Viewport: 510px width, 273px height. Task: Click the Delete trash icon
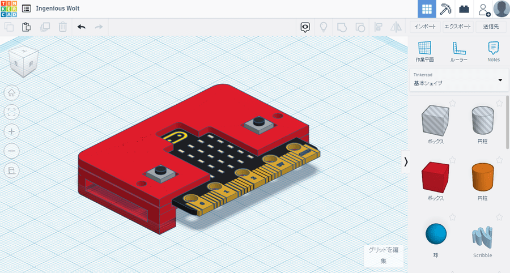[x=62, y=27]
